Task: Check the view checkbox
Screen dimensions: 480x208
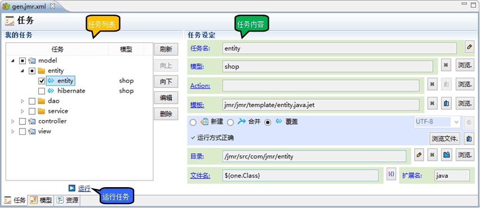Action: click(x=23, y=131)
